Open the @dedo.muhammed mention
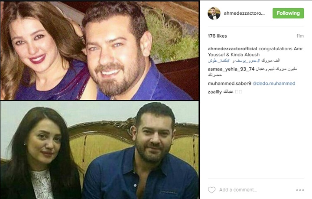Screen dimensions: 312x199 [x=274, y=83]
